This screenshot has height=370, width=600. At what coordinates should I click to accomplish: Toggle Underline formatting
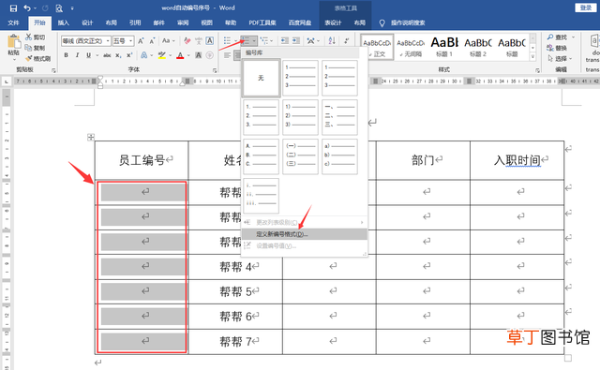click(x=88, y=55)
